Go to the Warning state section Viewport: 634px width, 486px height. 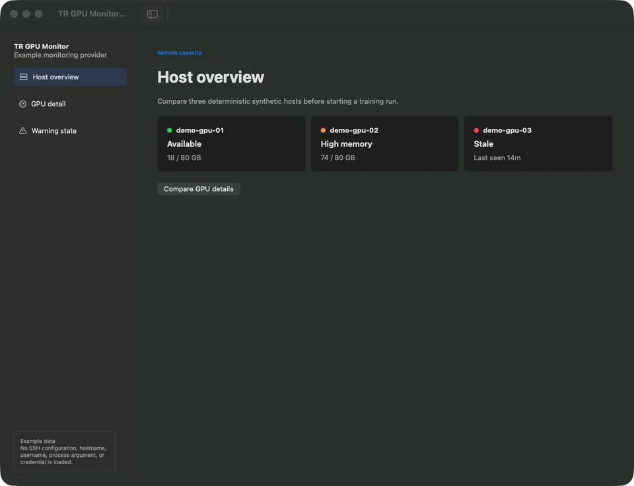pyautogui.click(x=70, y=131)
